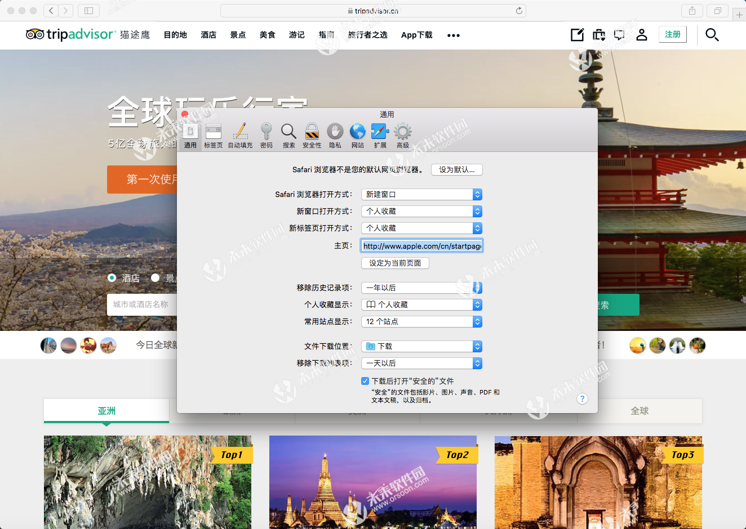
Task: Open the 网站 Websites preferences pane
Action: 358,136
